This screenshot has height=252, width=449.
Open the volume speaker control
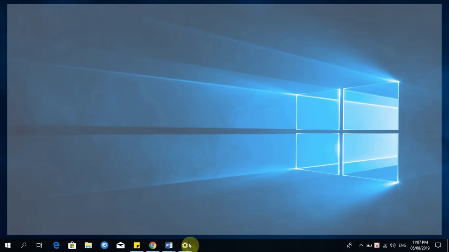[393, 245]
